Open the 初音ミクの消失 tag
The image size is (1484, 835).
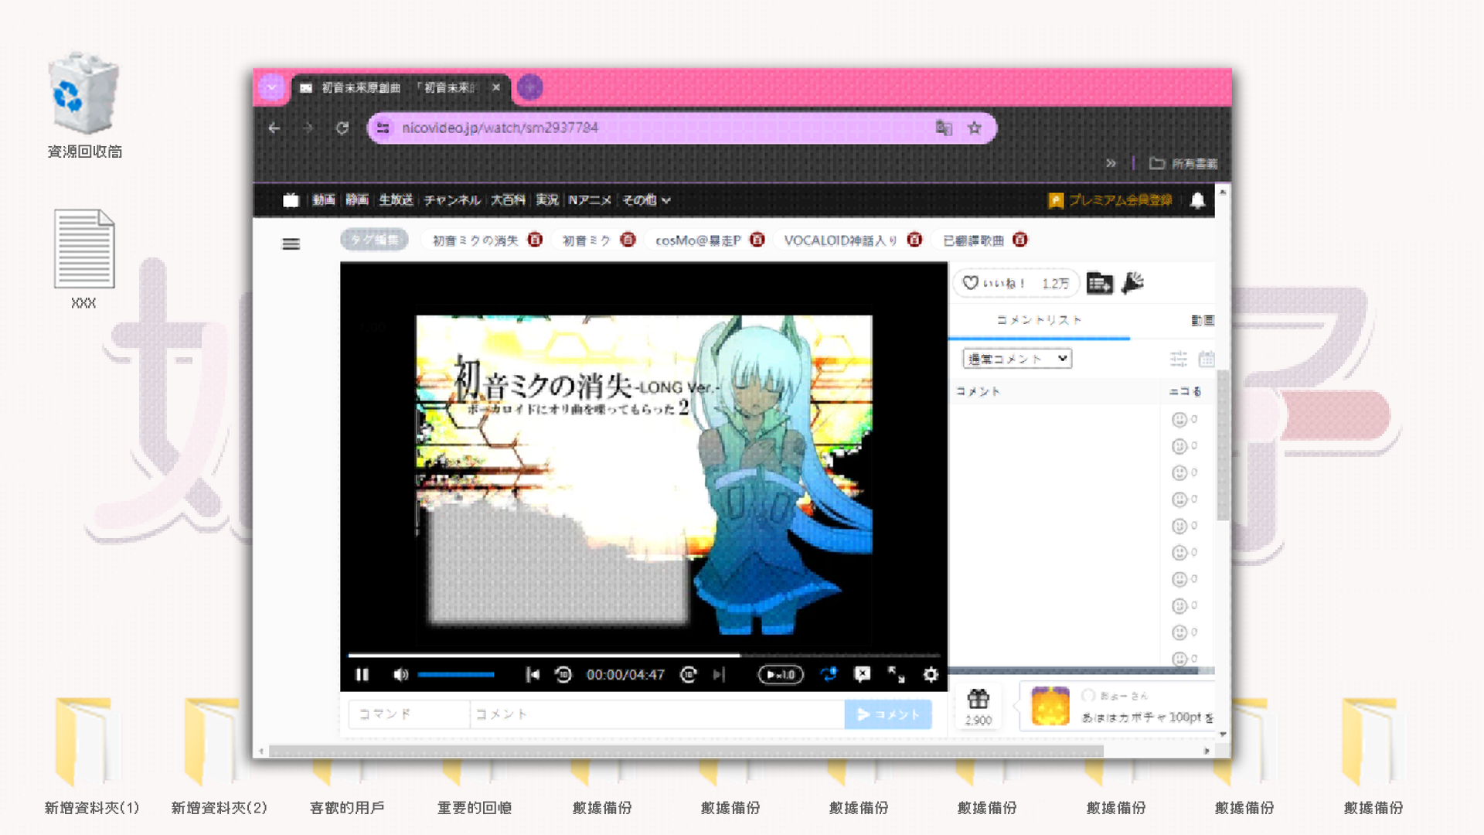click(475, 240)
